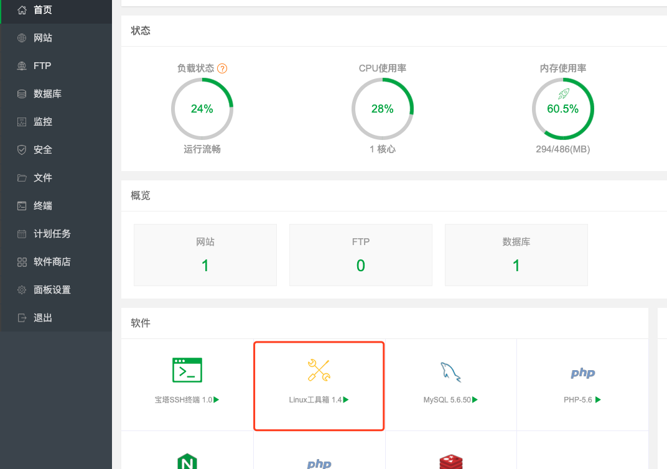Go to the FTP sidebar entry

pyautogui.click(x=56, y=66)
